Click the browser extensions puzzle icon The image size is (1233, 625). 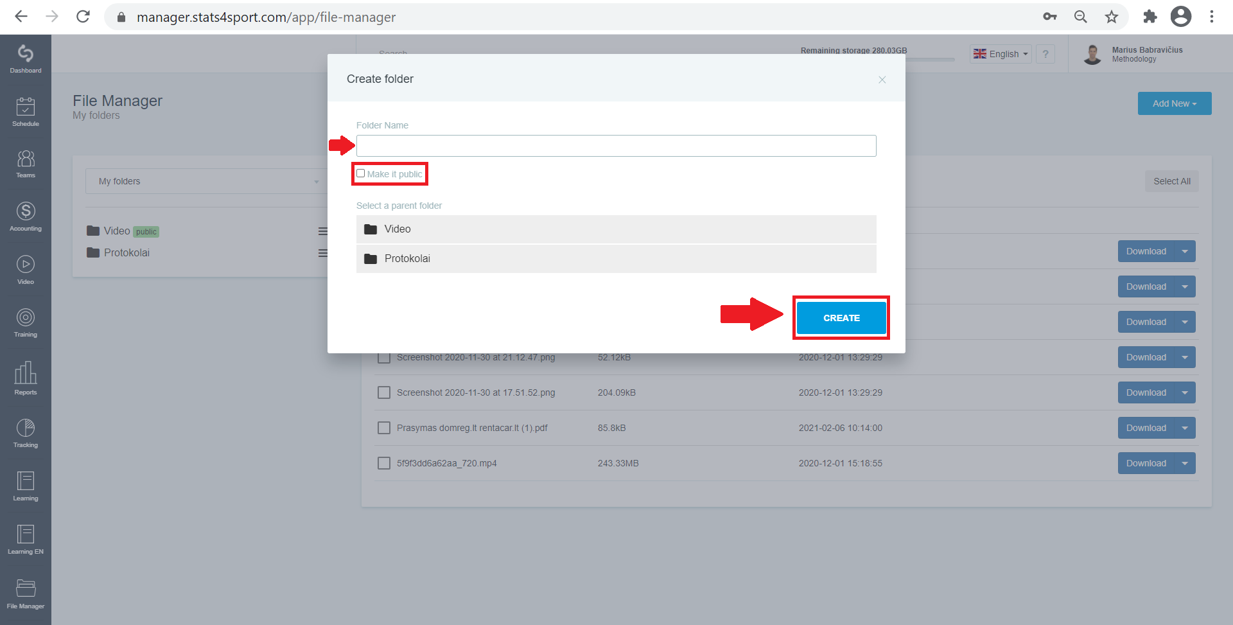[x=1150, y=17]
